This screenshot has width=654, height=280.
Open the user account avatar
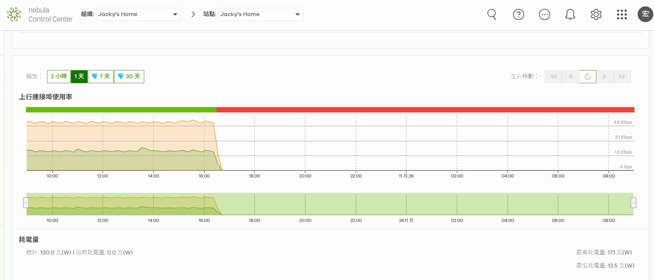pyautogui.click(x=645, y=14)
